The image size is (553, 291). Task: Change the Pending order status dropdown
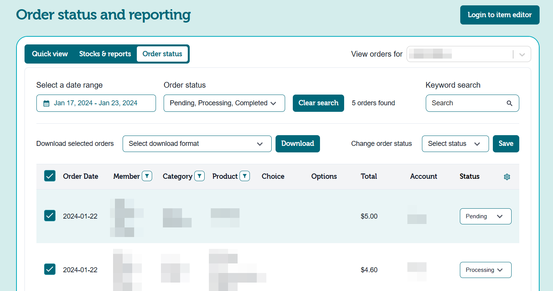pos(486,216)
